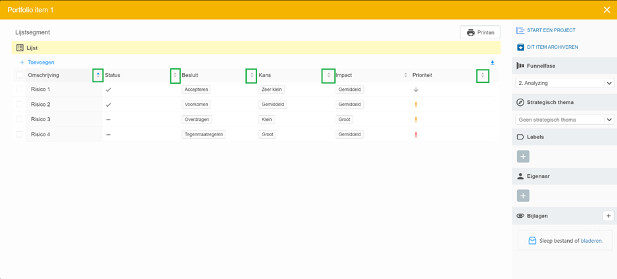Click Risico 2 orange priority exclamation
This screenshot has height=279, width=617.
(x=416, y=105)
